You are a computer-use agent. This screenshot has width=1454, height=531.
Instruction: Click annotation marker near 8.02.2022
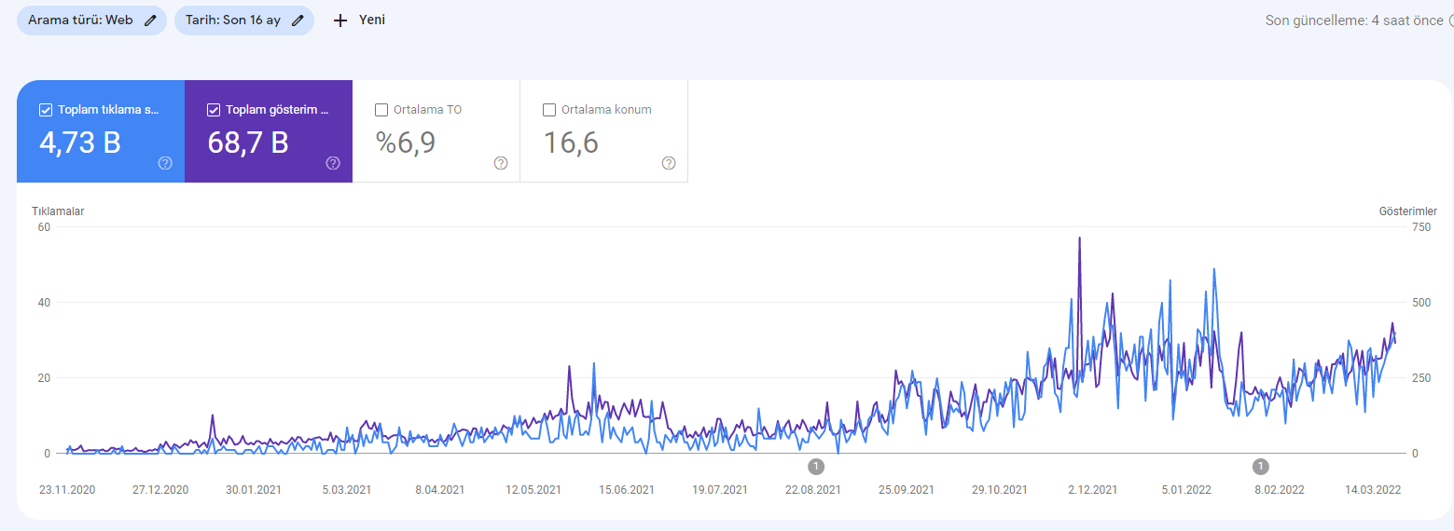pyautogui.click(x=1261, y=467)
